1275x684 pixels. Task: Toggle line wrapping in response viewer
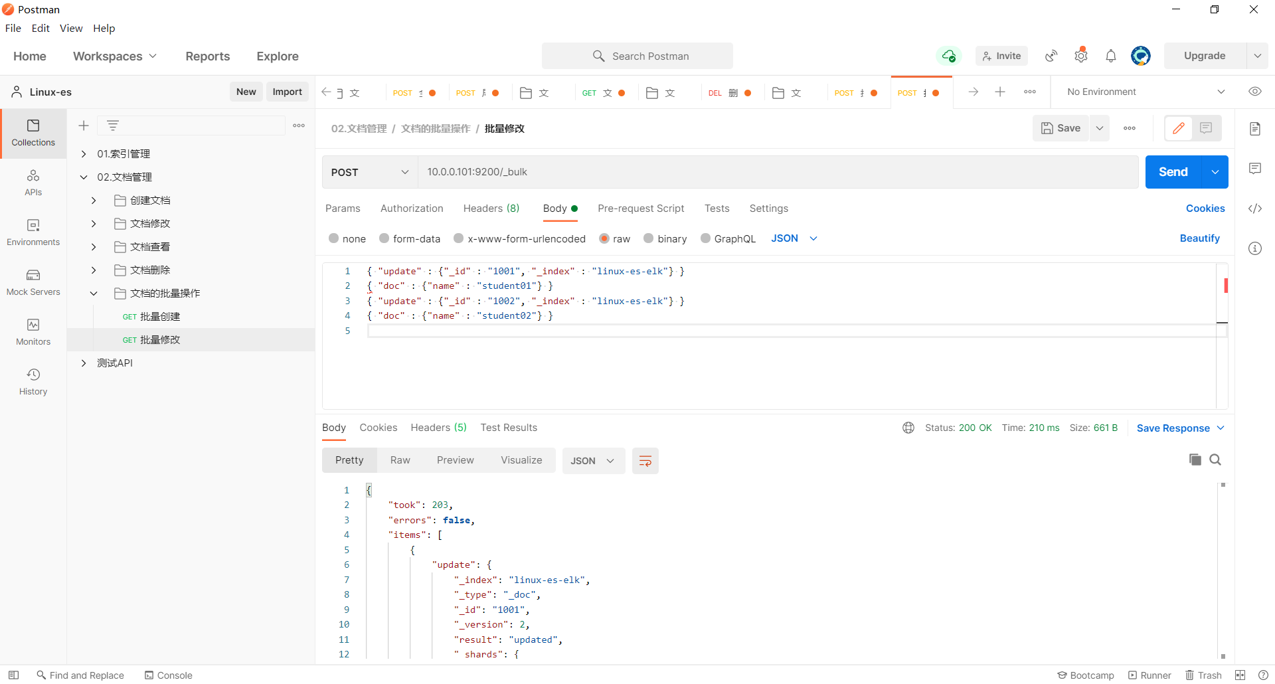(x=645, y=460)
